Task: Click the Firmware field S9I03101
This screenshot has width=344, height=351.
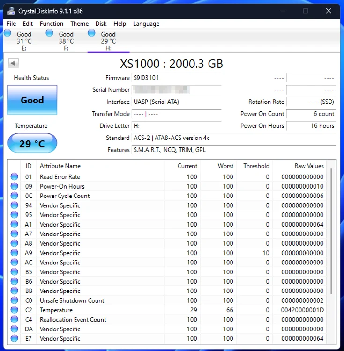Action: click(x=177, y=78)
